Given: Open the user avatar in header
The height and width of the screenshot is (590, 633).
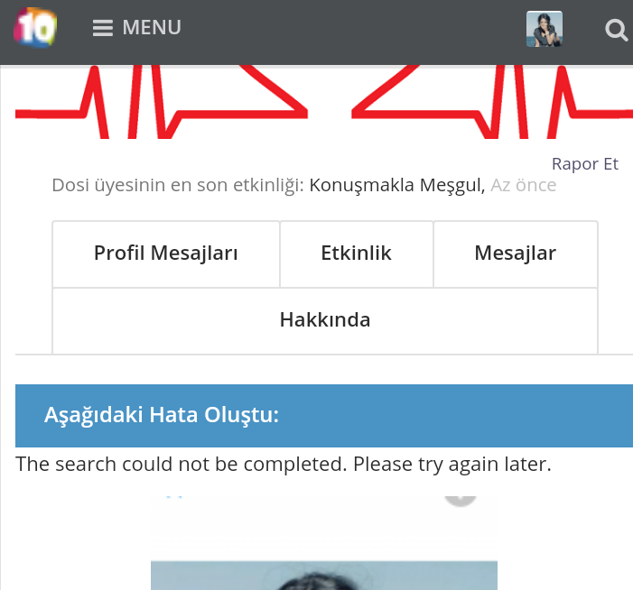Looking at the screenshot, I should coord(545,29).
